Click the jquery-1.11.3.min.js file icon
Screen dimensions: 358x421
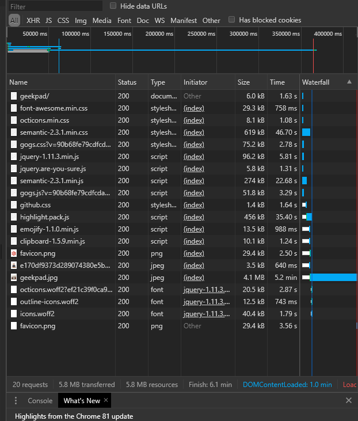(x=14, y=157)
